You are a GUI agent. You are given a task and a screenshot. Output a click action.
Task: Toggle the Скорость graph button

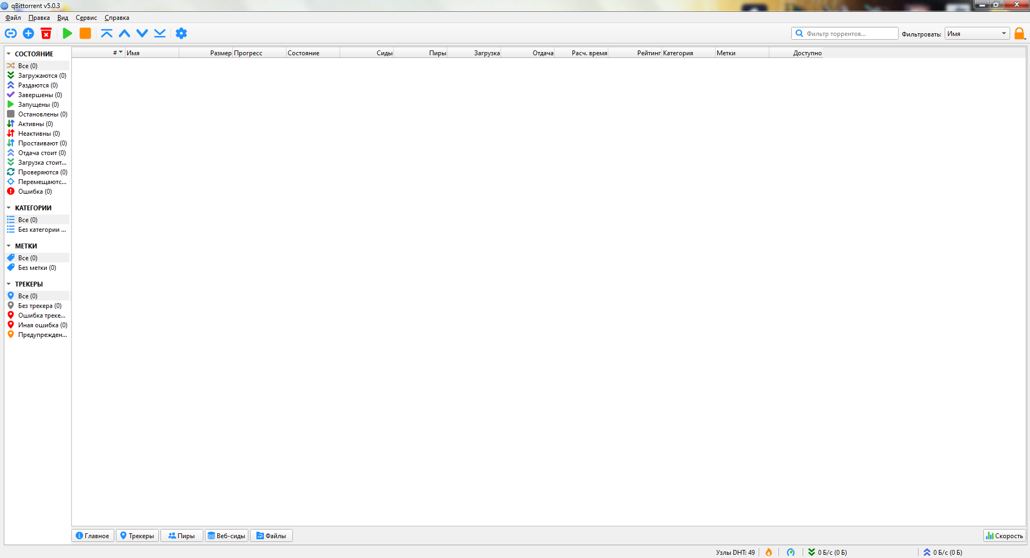coord(1005,535)
